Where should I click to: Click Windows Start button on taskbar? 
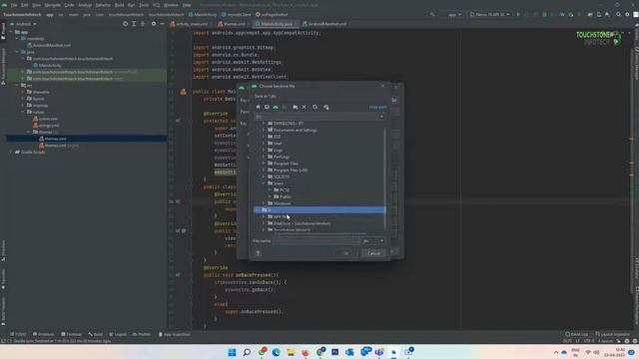pos(232,352)
